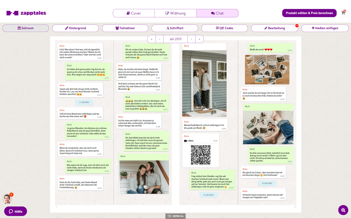Open the Hintergrund options
The width and height of the screenshot is (351, 219).
click(75, 28)
